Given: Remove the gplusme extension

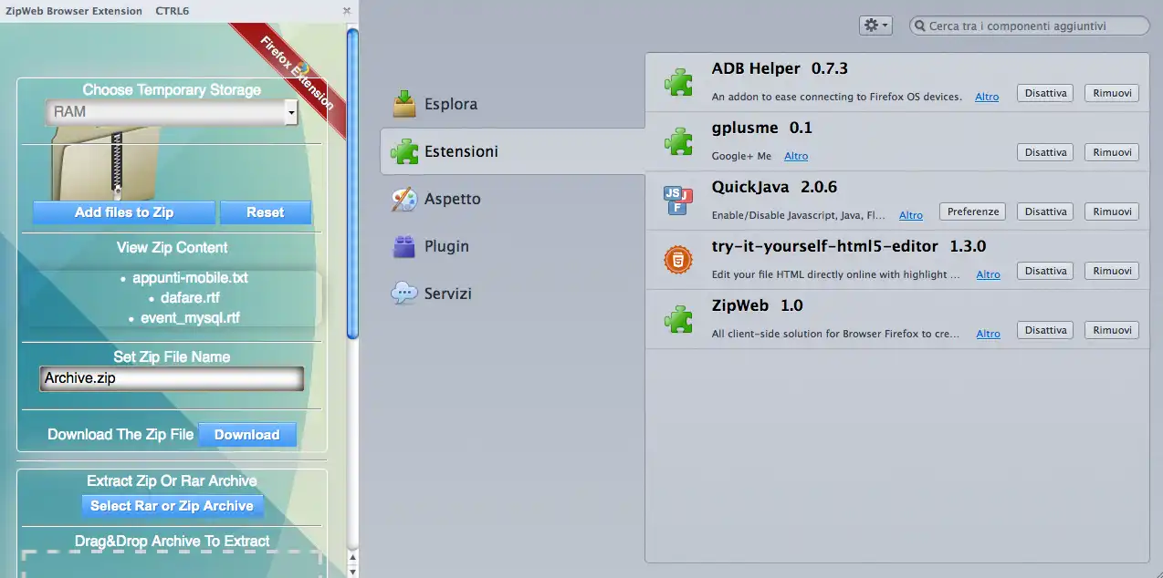Looking at the screenshot, I should point(1112,152).
